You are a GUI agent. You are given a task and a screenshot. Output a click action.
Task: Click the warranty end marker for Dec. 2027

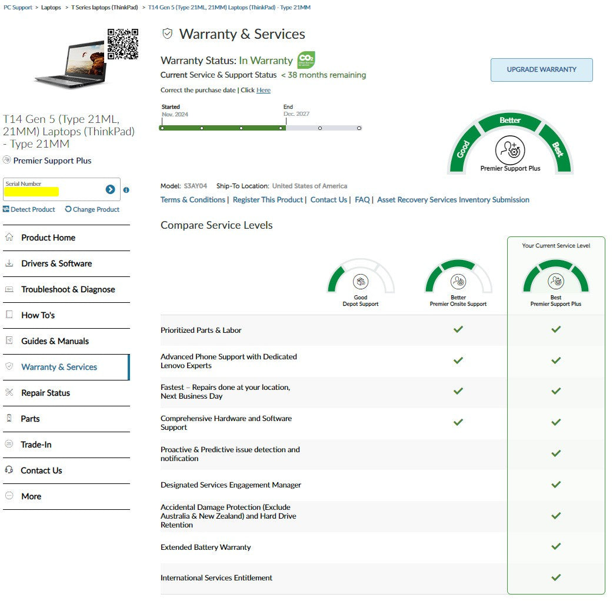[286, 122]
